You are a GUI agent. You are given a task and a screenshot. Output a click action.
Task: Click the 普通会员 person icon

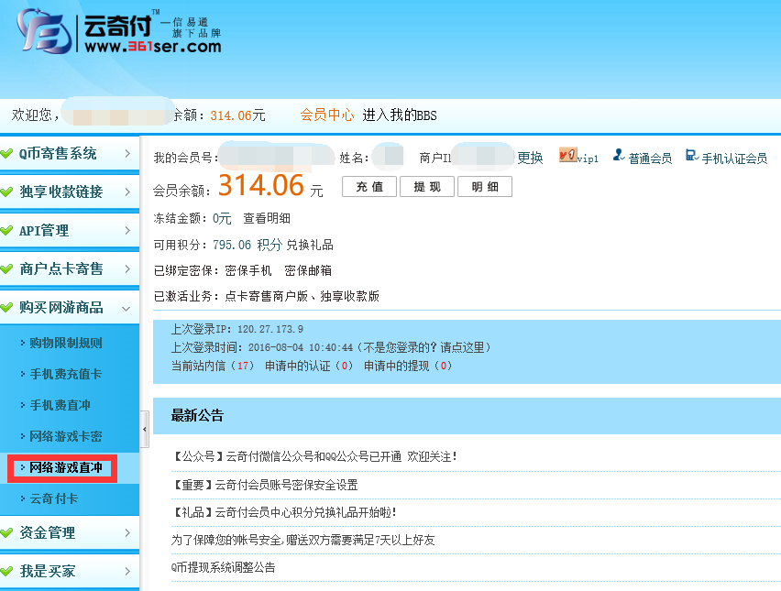coord(618,156)
